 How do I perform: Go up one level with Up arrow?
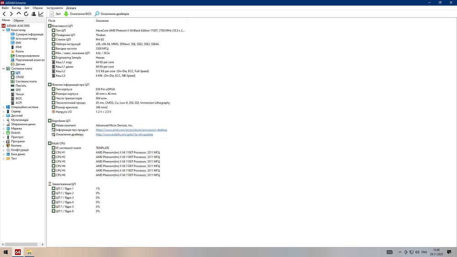(19, 14)
